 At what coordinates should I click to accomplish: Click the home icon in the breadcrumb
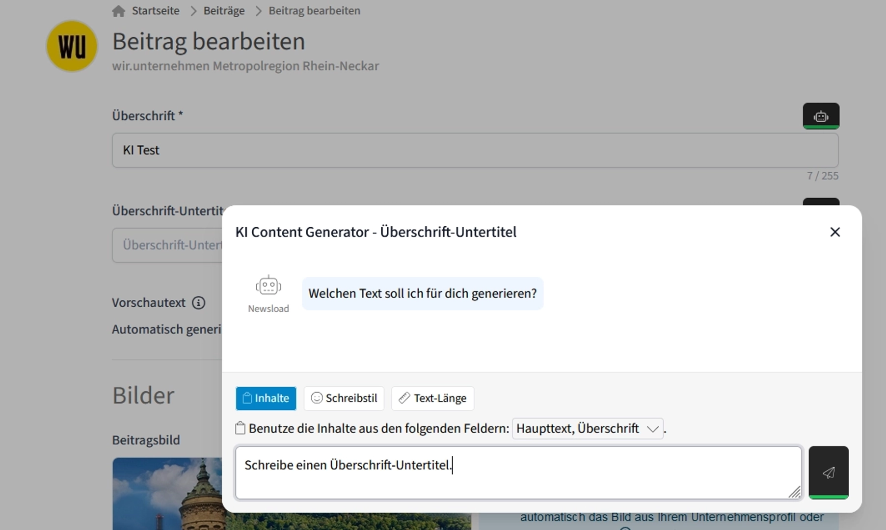point(118,11)
